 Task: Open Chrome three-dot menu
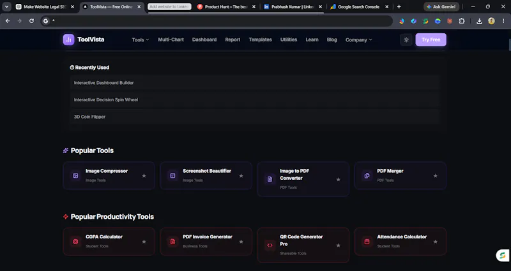(503, 21)
